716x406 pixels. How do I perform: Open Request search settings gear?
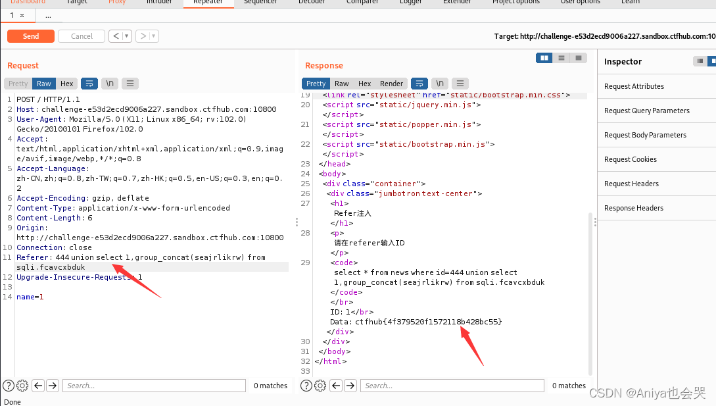coord(22,386)
